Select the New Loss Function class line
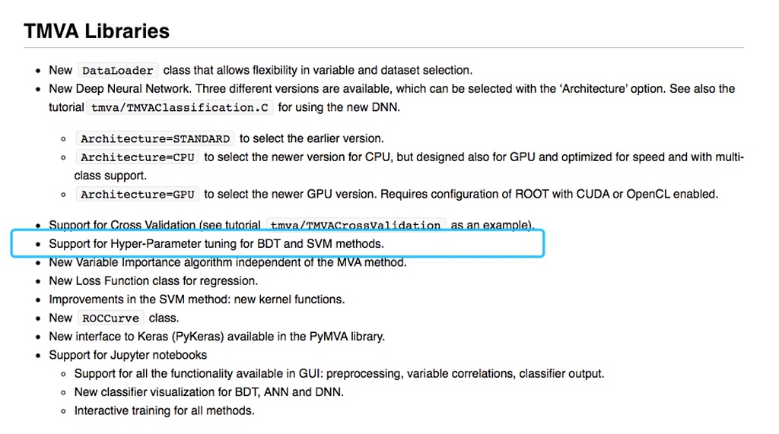The width and height of the screenshot is (779, 434). click(153, 281)
